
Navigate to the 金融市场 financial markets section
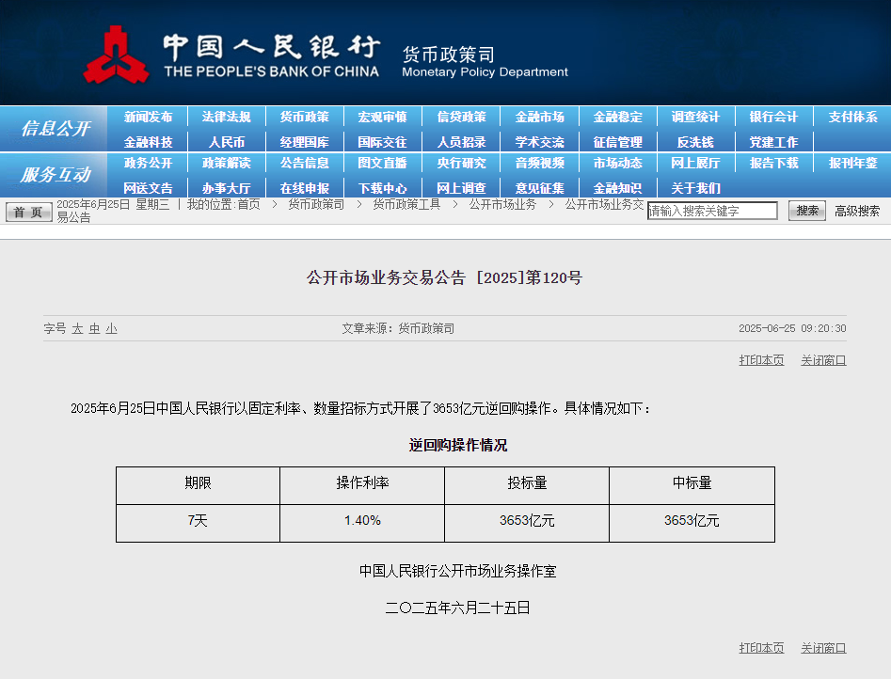[540, 117]
